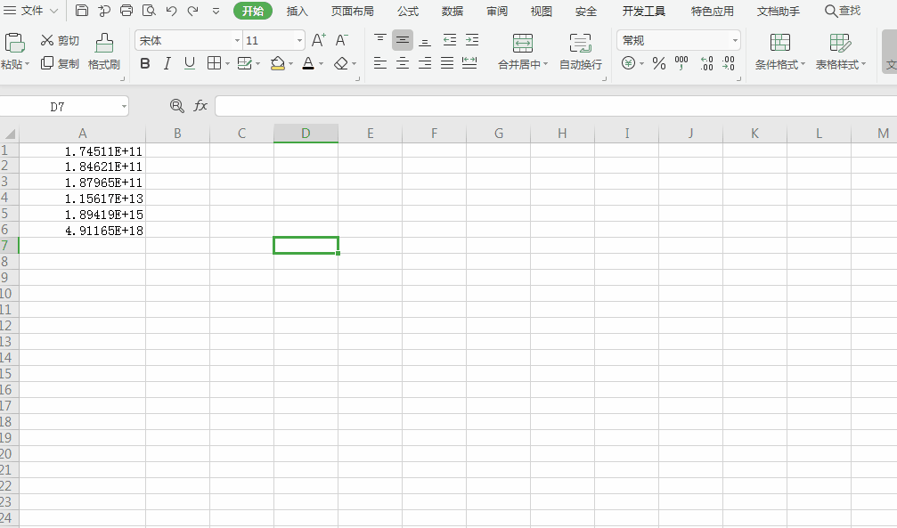
Task: Switch to 插入 tab
Action: [297, 11]
